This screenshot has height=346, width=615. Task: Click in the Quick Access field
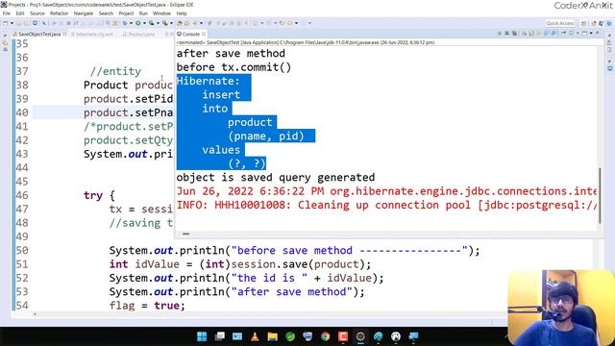coord(560,23)
